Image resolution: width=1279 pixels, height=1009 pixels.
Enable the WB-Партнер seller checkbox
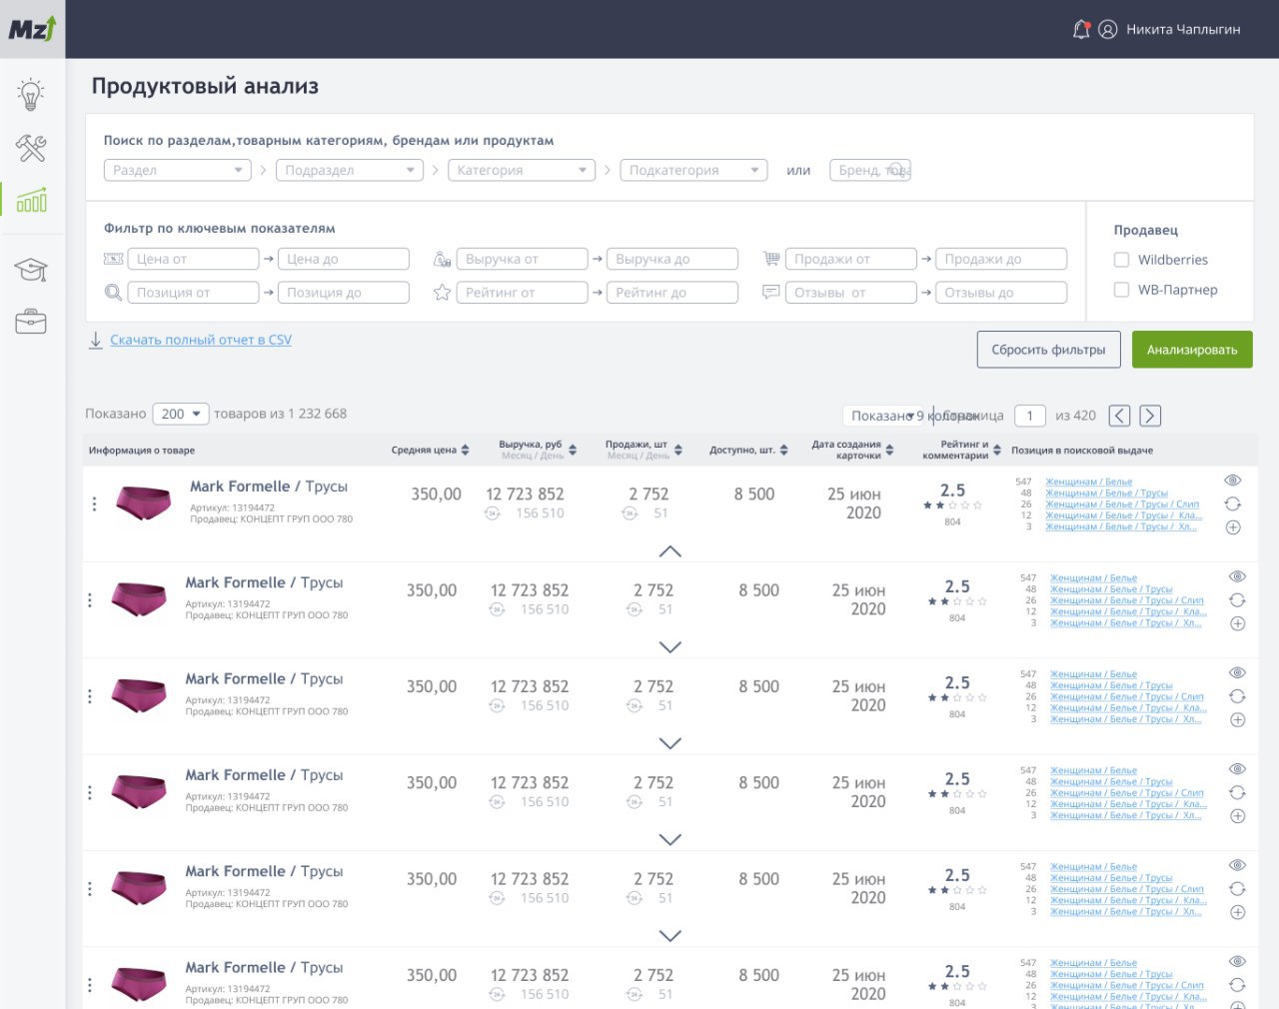coord(1122,290)
